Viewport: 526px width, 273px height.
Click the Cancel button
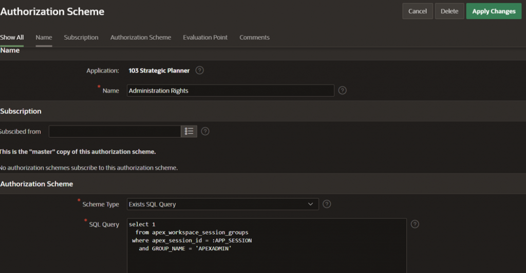click(417, 11)
